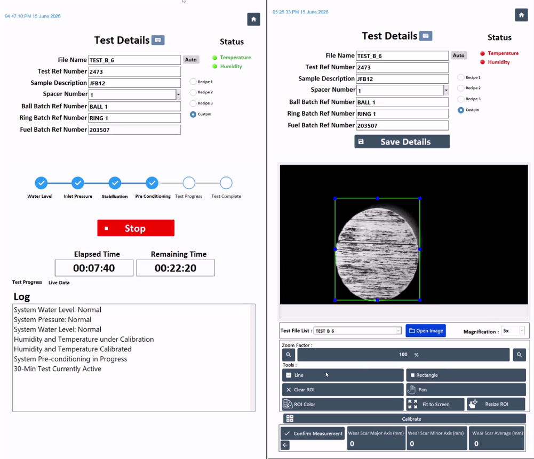Click Ring Batch Ref Number field, left panel
This screenshot has width=534, height=459.
134,118
